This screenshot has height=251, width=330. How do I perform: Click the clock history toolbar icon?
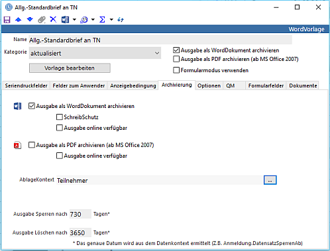[x=84, y=20]
